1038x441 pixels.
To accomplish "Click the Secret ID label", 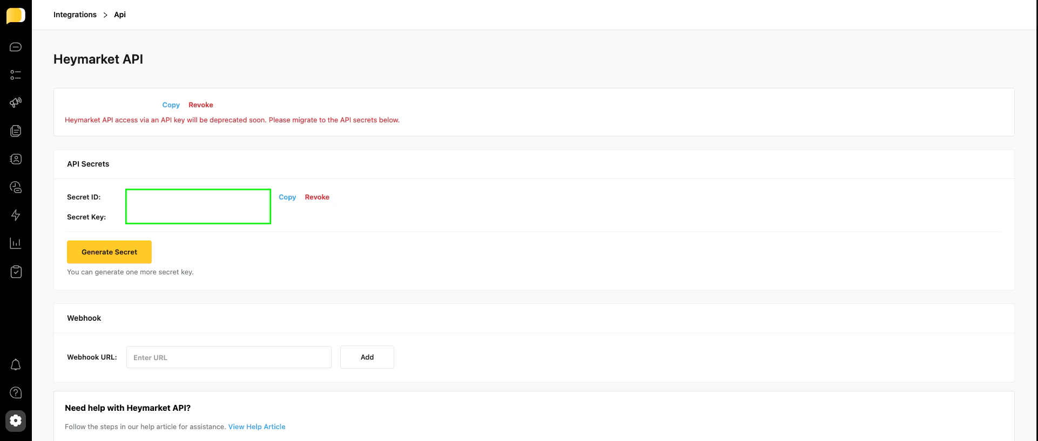I will click(x=84, y=197).
